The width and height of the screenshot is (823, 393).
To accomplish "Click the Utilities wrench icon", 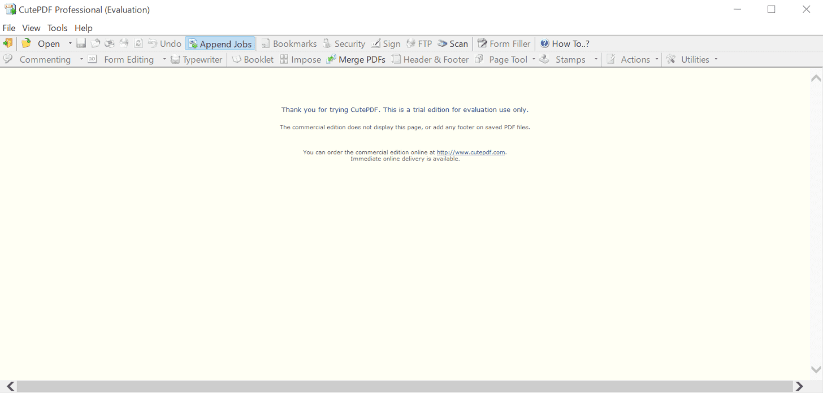I will (671, 59).
